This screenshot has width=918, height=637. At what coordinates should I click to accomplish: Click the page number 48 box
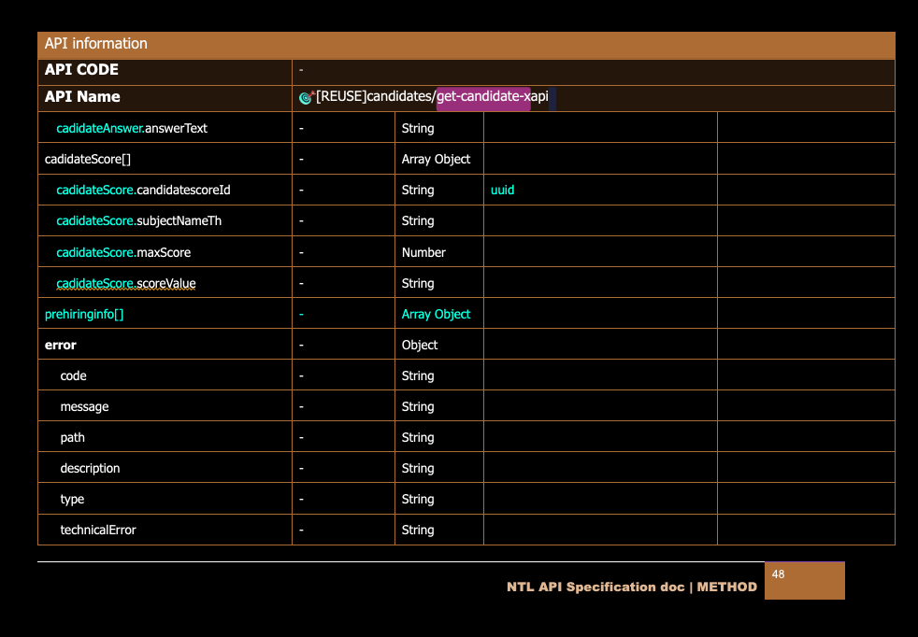(804, 580)
